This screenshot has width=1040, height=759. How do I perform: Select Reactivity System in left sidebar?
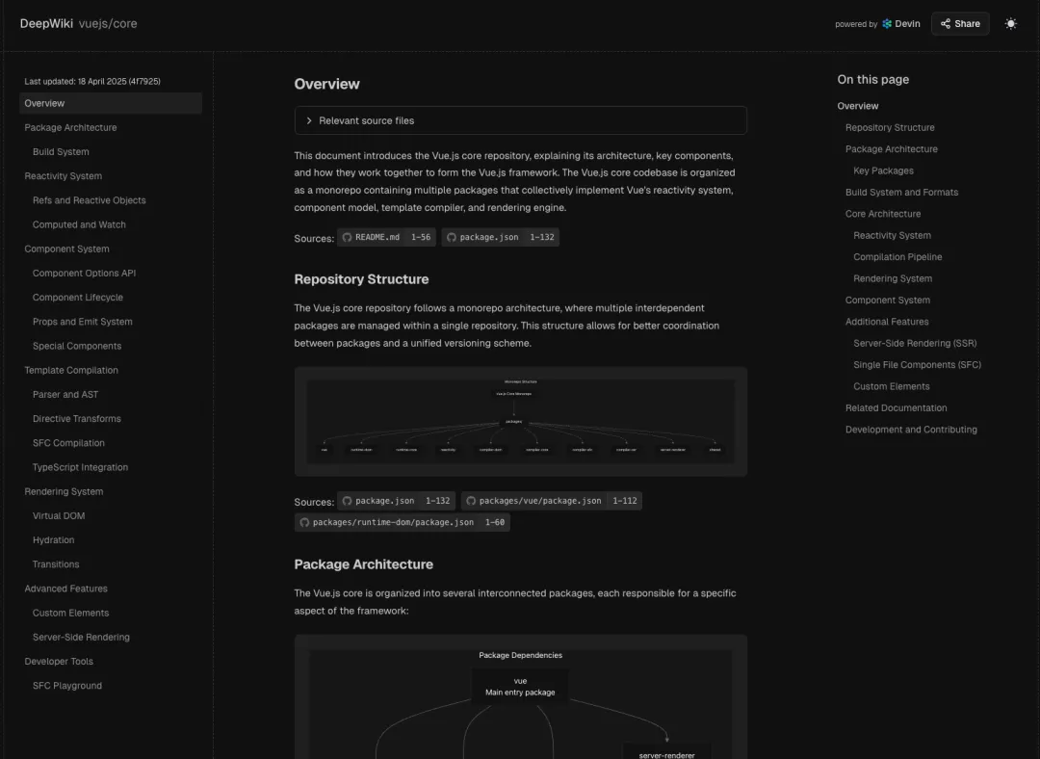[64, 176]
